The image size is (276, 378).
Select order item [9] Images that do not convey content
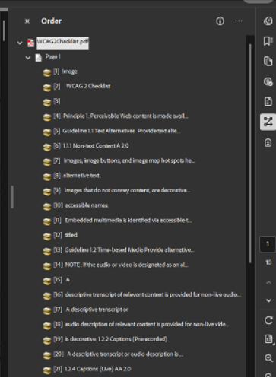pos(122,190)
